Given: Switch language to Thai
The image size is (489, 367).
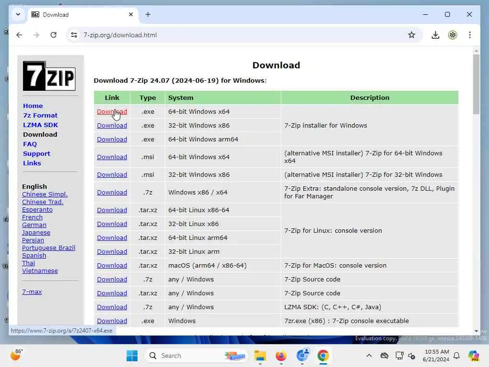Looking at the screenshot, I should pos(28,263).
